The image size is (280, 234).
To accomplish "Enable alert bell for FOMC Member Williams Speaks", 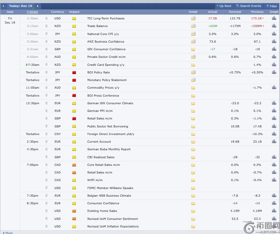I will [x=46, y=188].
